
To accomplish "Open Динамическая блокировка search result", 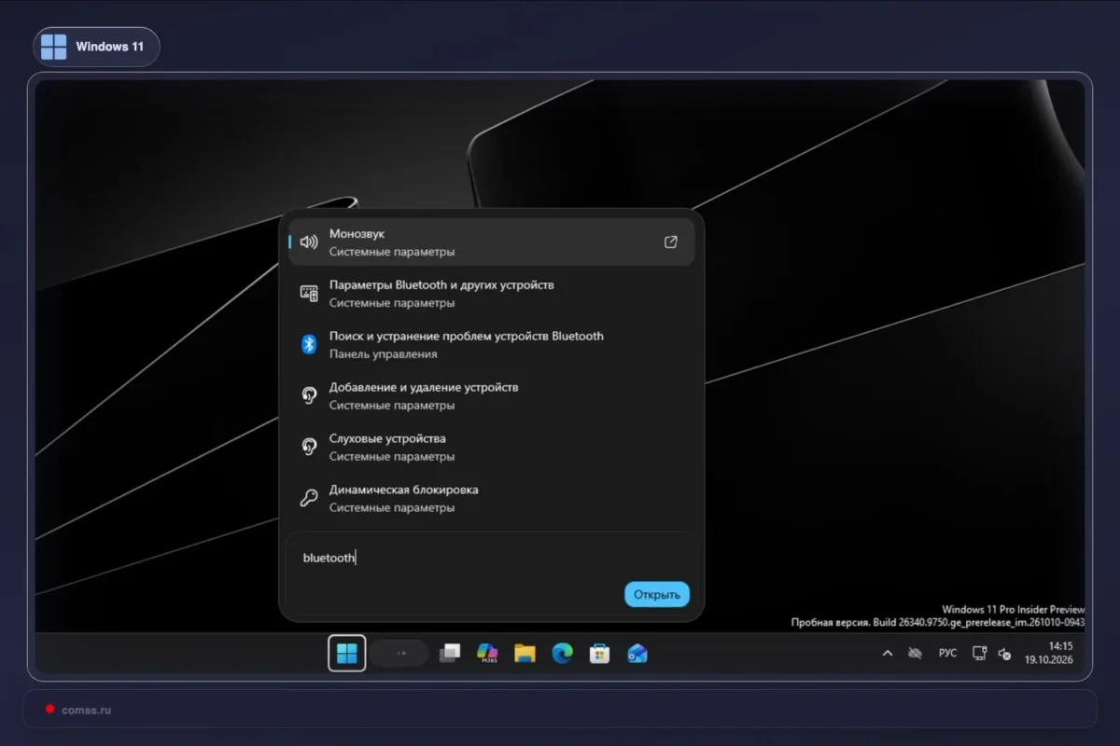I will click(x=491, y=499).
